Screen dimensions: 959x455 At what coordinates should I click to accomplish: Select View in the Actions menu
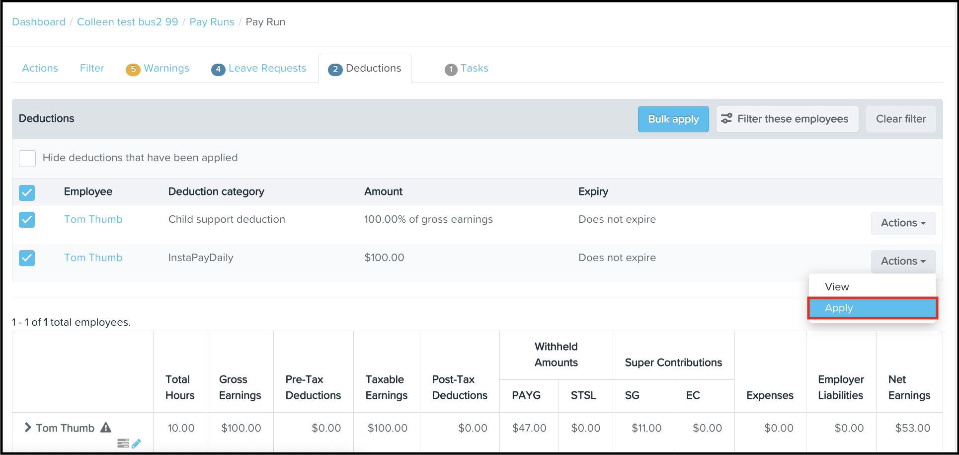[837, 287]
